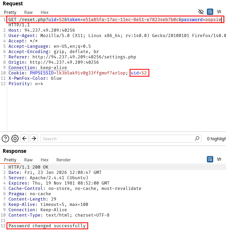Toggle line wrap in the Request panel

[x=210, y=12]
